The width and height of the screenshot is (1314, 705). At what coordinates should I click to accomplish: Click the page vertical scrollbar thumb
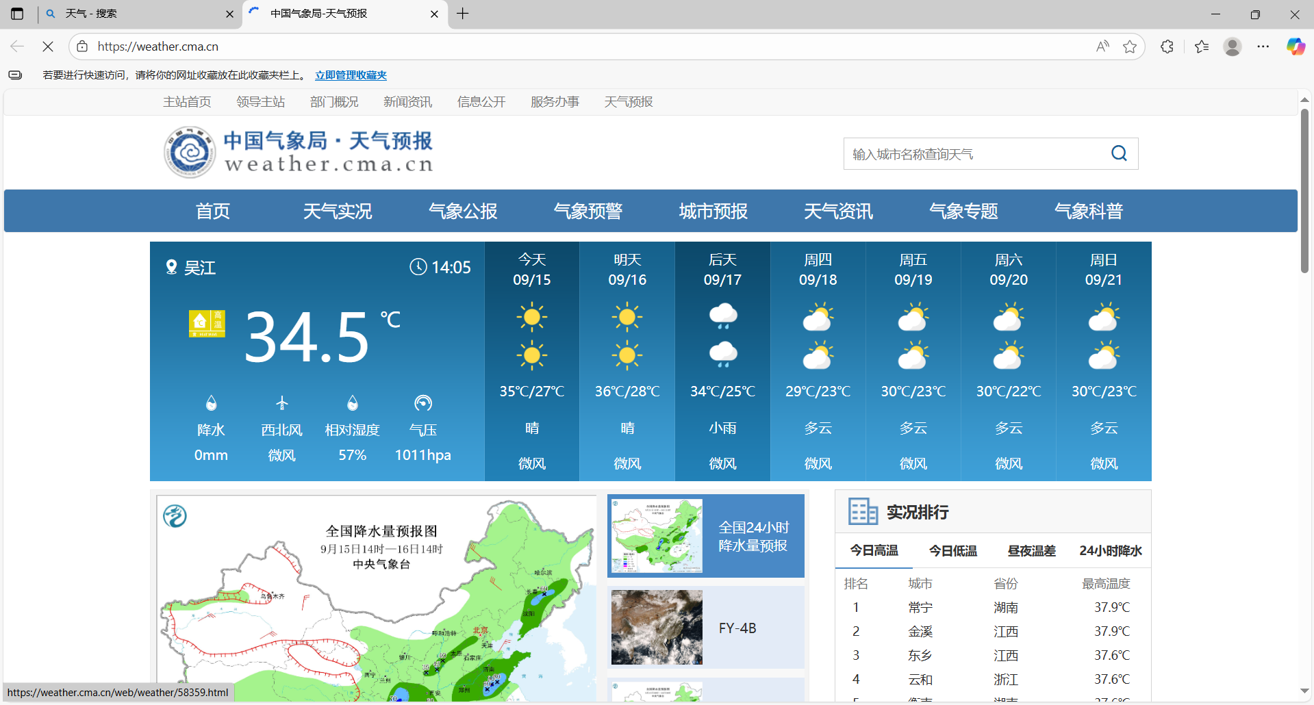(1304, 192)
